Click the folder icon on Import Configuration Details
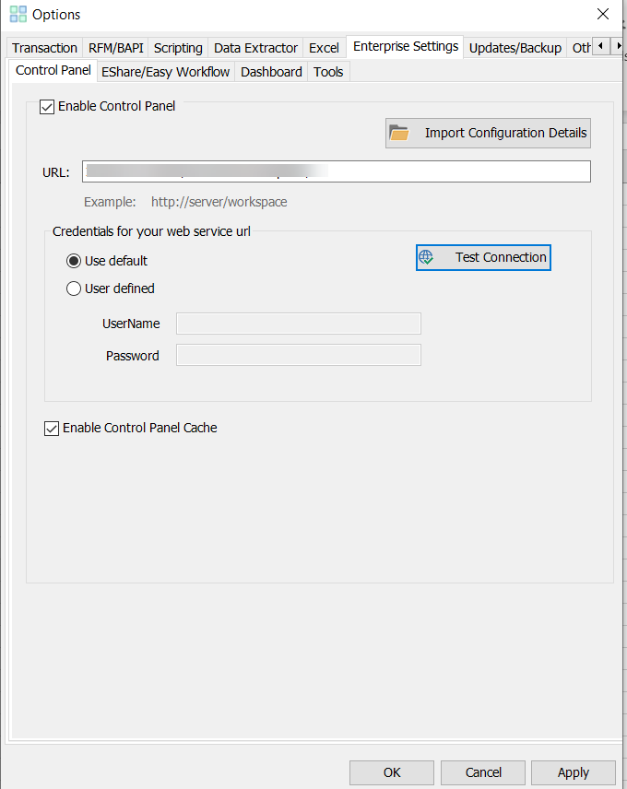 [x=399, y=133]
